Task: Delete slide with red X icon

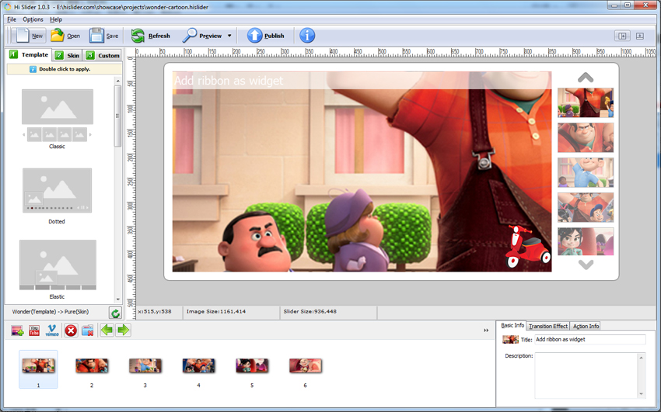Action: coord(71,331)
